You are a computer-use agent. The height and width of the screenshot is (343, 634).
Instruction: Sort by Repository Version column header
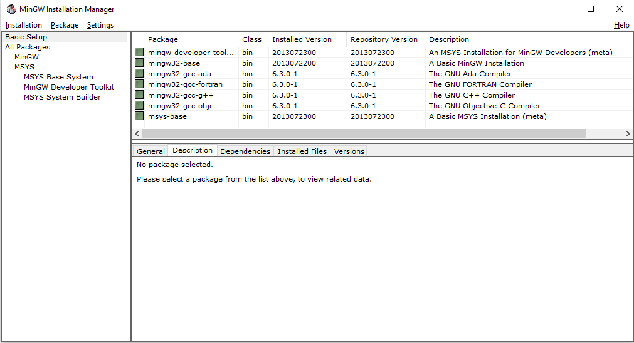tap(386, 39)
